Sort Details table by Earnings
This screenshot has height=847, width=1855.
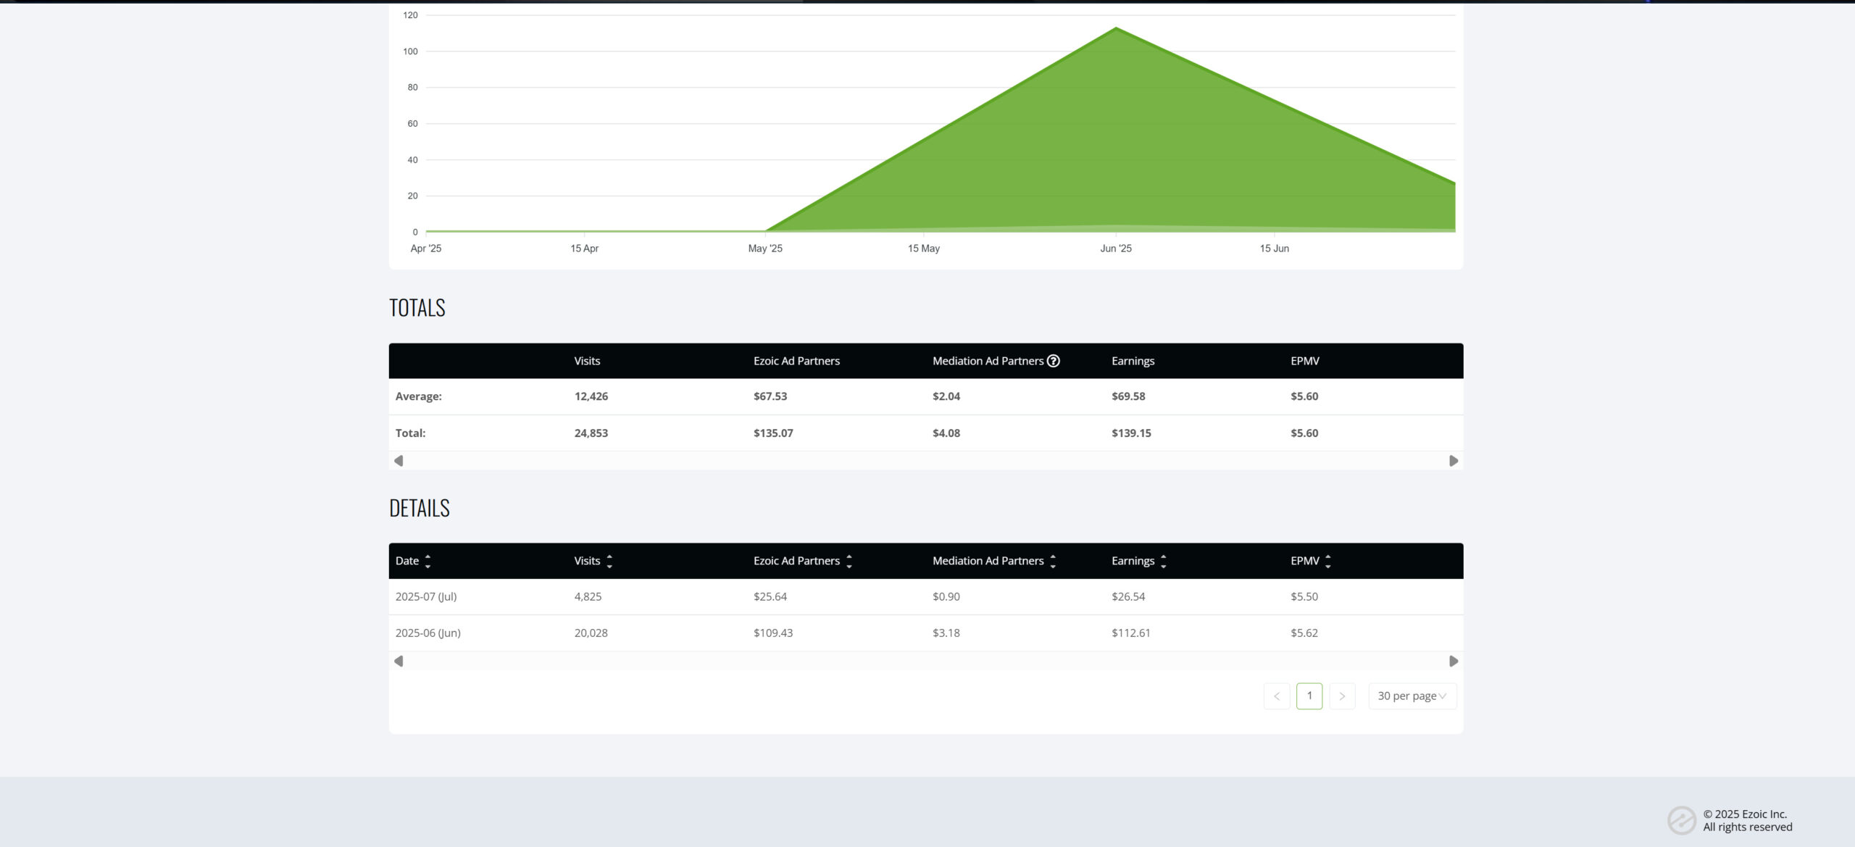coord(1164,561)
